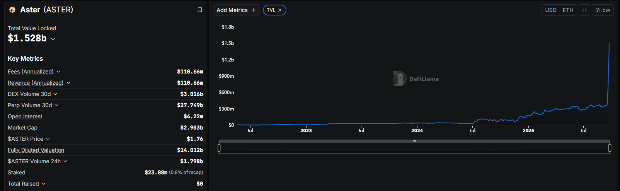Screen dimensions: 620x191
Task: Expand the Total Value Locked breakdown
Action: (x=53, y=39)
